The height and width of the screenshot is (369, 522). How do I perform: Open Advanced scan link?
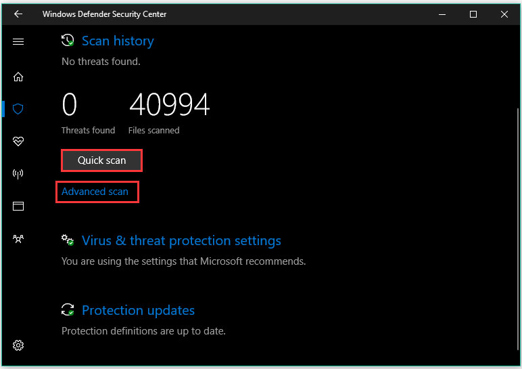tap(95, 192)
